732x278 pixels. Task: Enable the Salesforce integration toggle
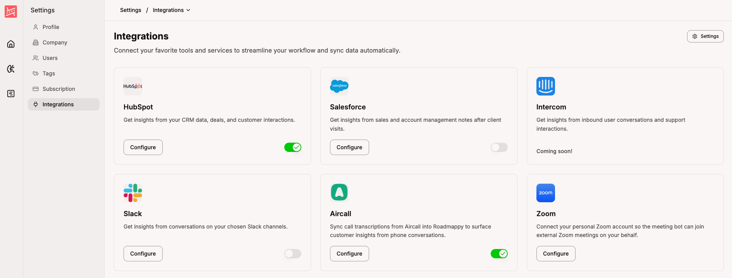pos(499,147)
